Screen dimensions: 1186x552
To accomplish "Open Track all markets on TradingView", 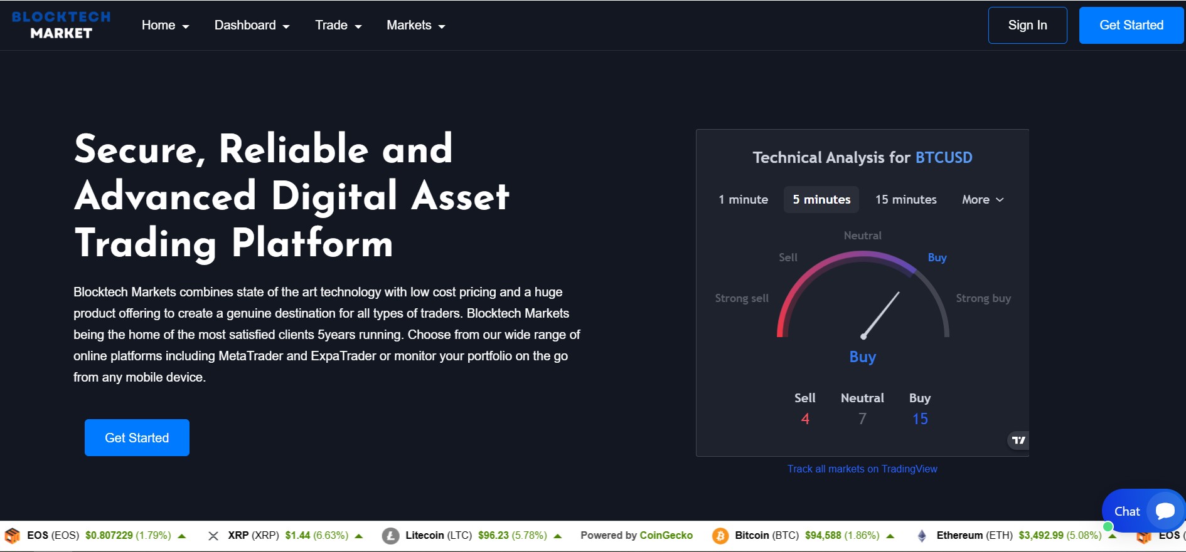I will pos(862,469).
